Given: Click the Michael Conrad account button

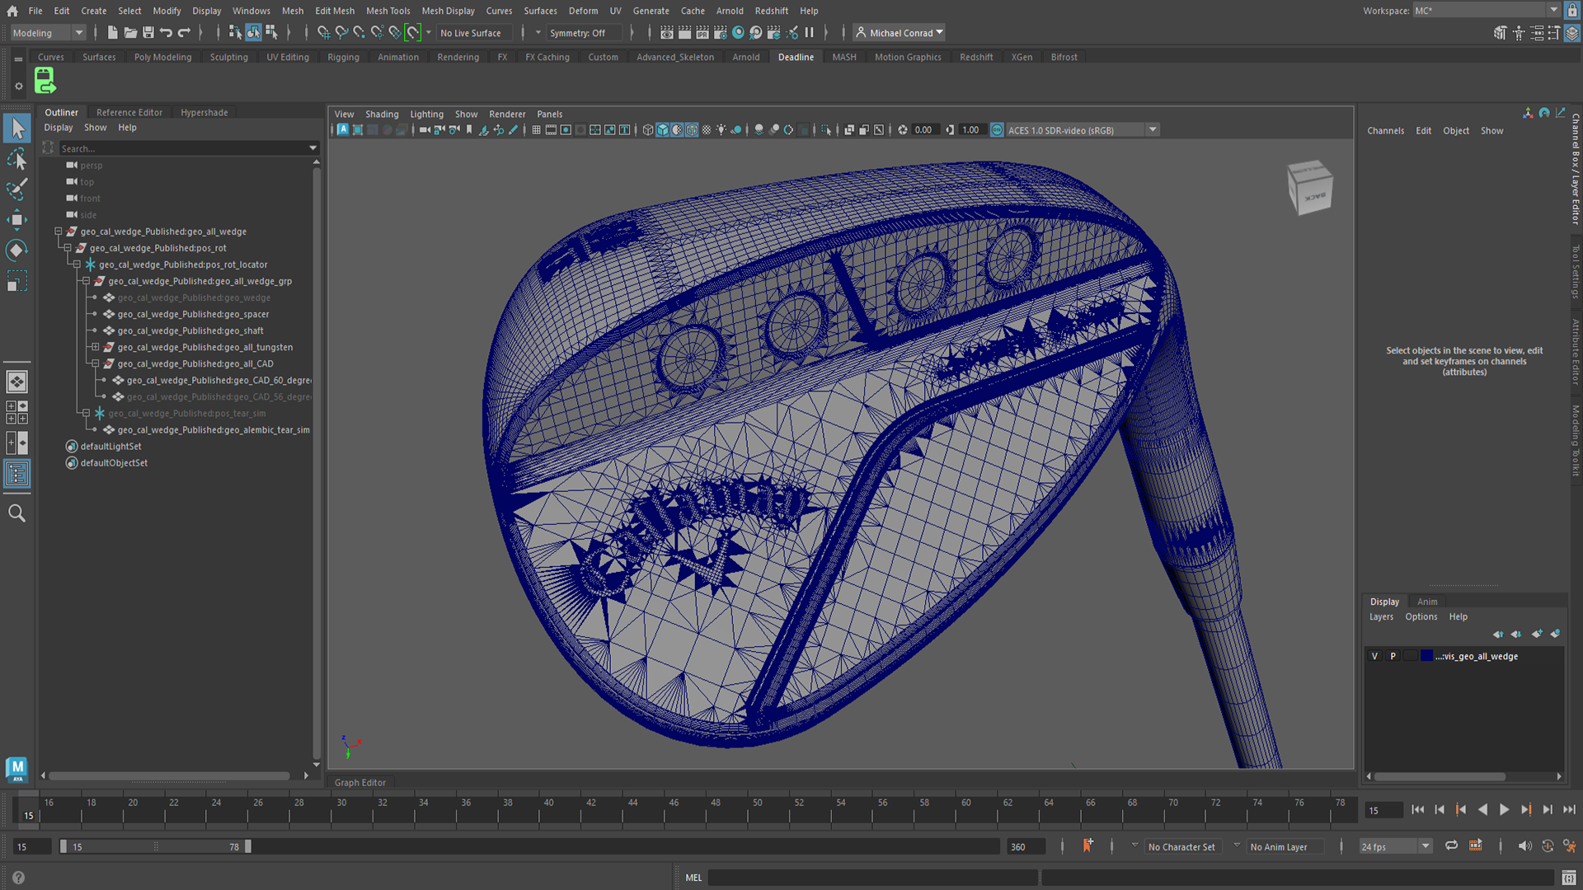Looking at the screenshot, I should tap(900, 33).
